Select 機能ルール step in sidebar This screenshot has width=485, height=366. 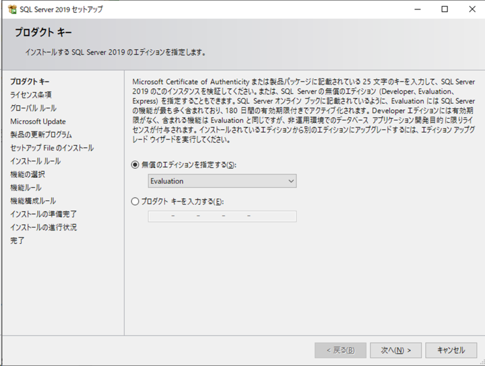(26, 188)
